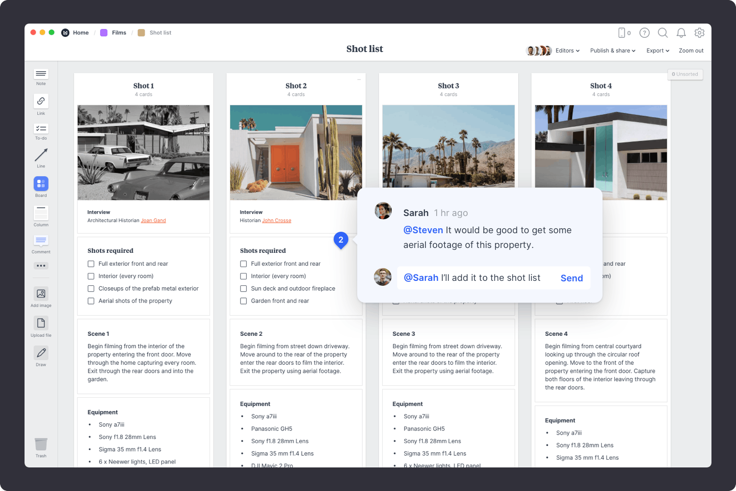Go to Films in the breadcrumb
The width and height of the screenshot is (736, 491).
coord(118,33)
